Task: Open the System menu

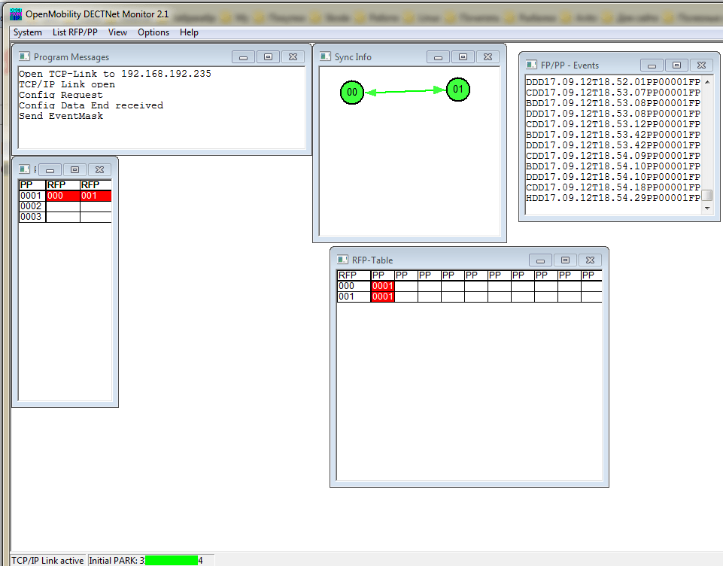Action: click(28, 32)
